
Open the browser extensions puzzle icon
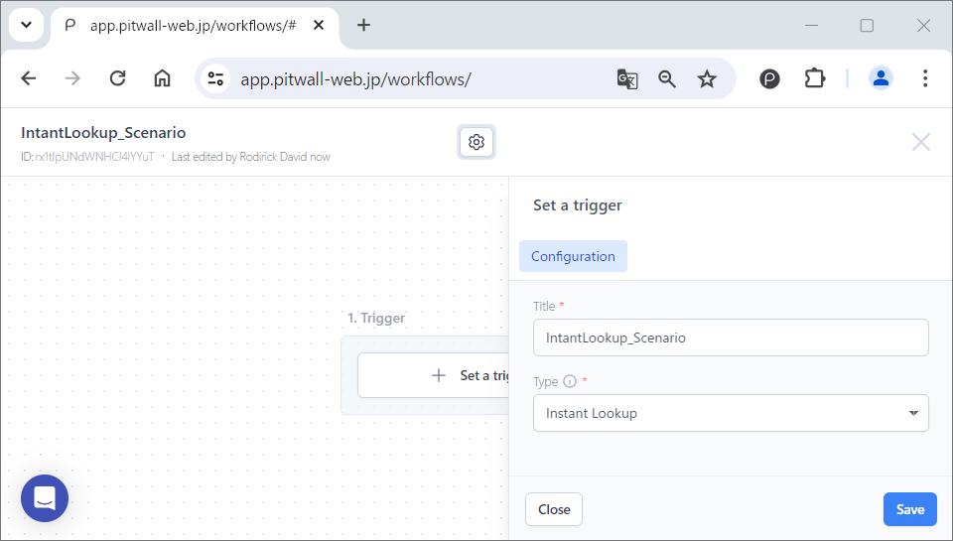click(x=814, y=78)
